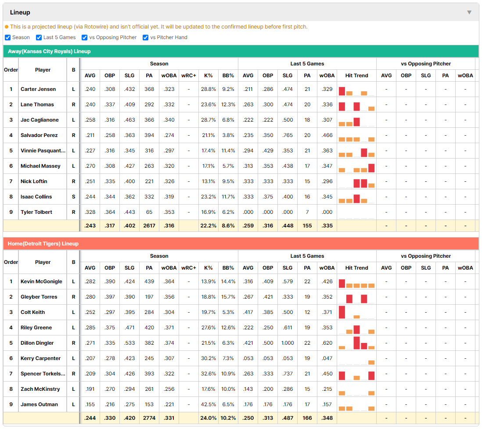Open Riley Greene player link
This screenshot has height=429, width=482.
pyautogui.click(x=36, y=328)
